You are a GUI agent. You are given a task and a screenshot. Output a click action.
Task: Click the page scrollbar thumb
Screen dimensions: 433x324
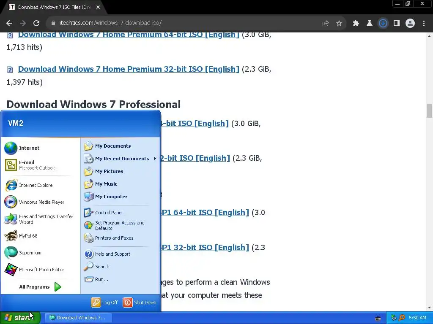429,111
